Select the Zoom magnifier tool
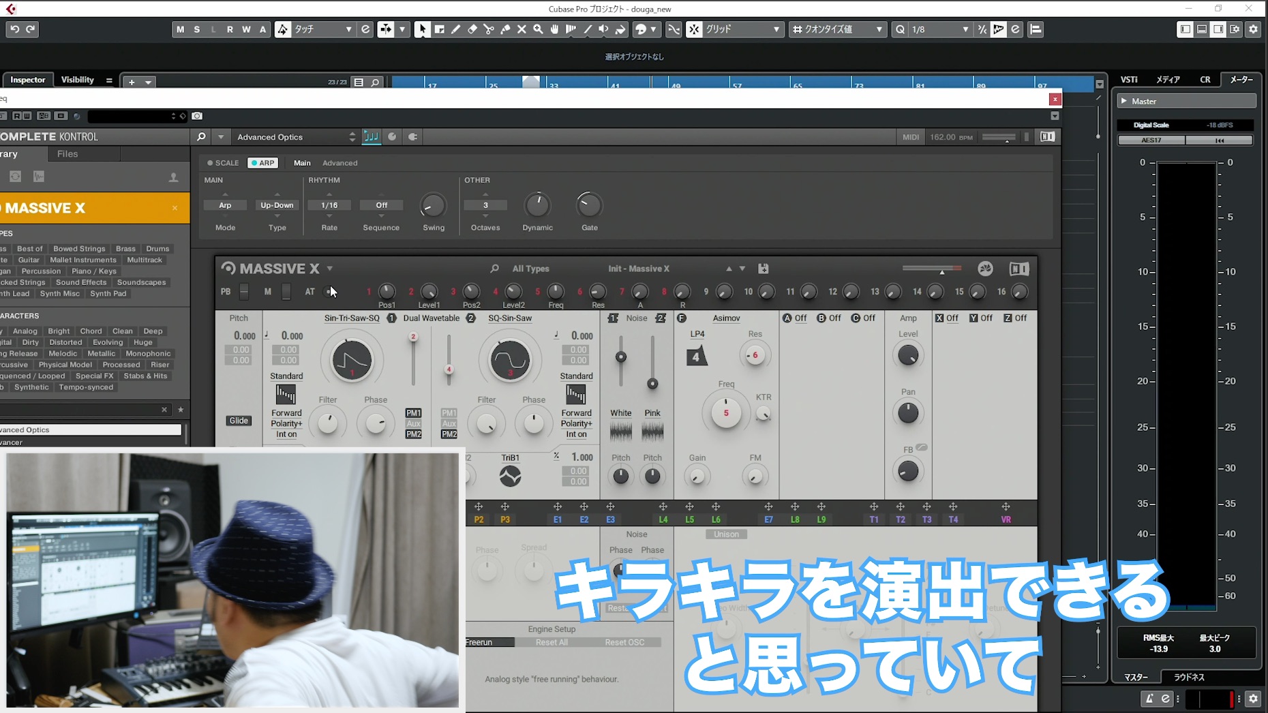The height and width of the screenshot is (713, 1268). pos(538,29)
